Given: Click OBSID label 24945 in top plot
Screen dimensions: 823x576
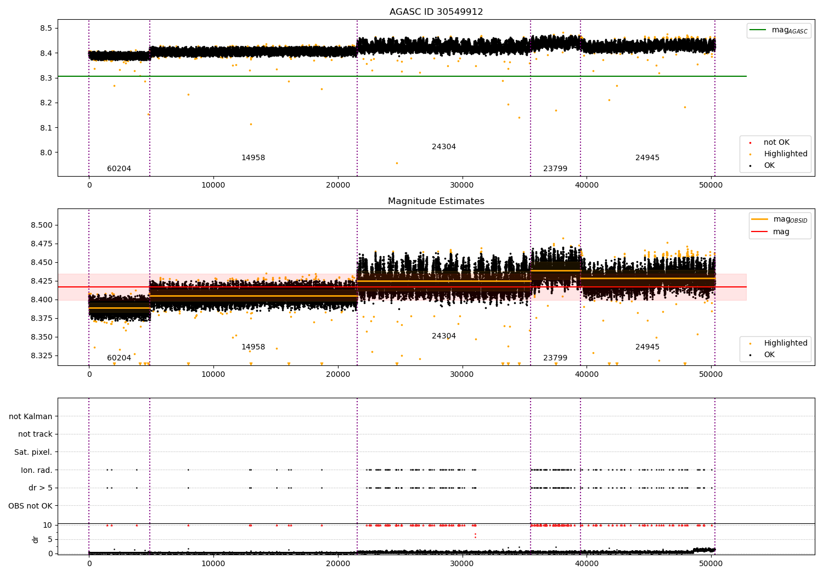Looking at the screenshot, I should tap(647, 158).
